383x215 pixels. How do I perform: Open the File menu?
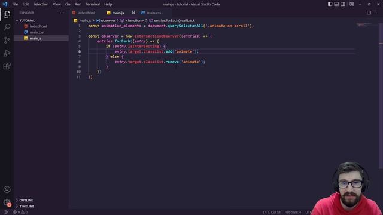click(x=15, y=4)
